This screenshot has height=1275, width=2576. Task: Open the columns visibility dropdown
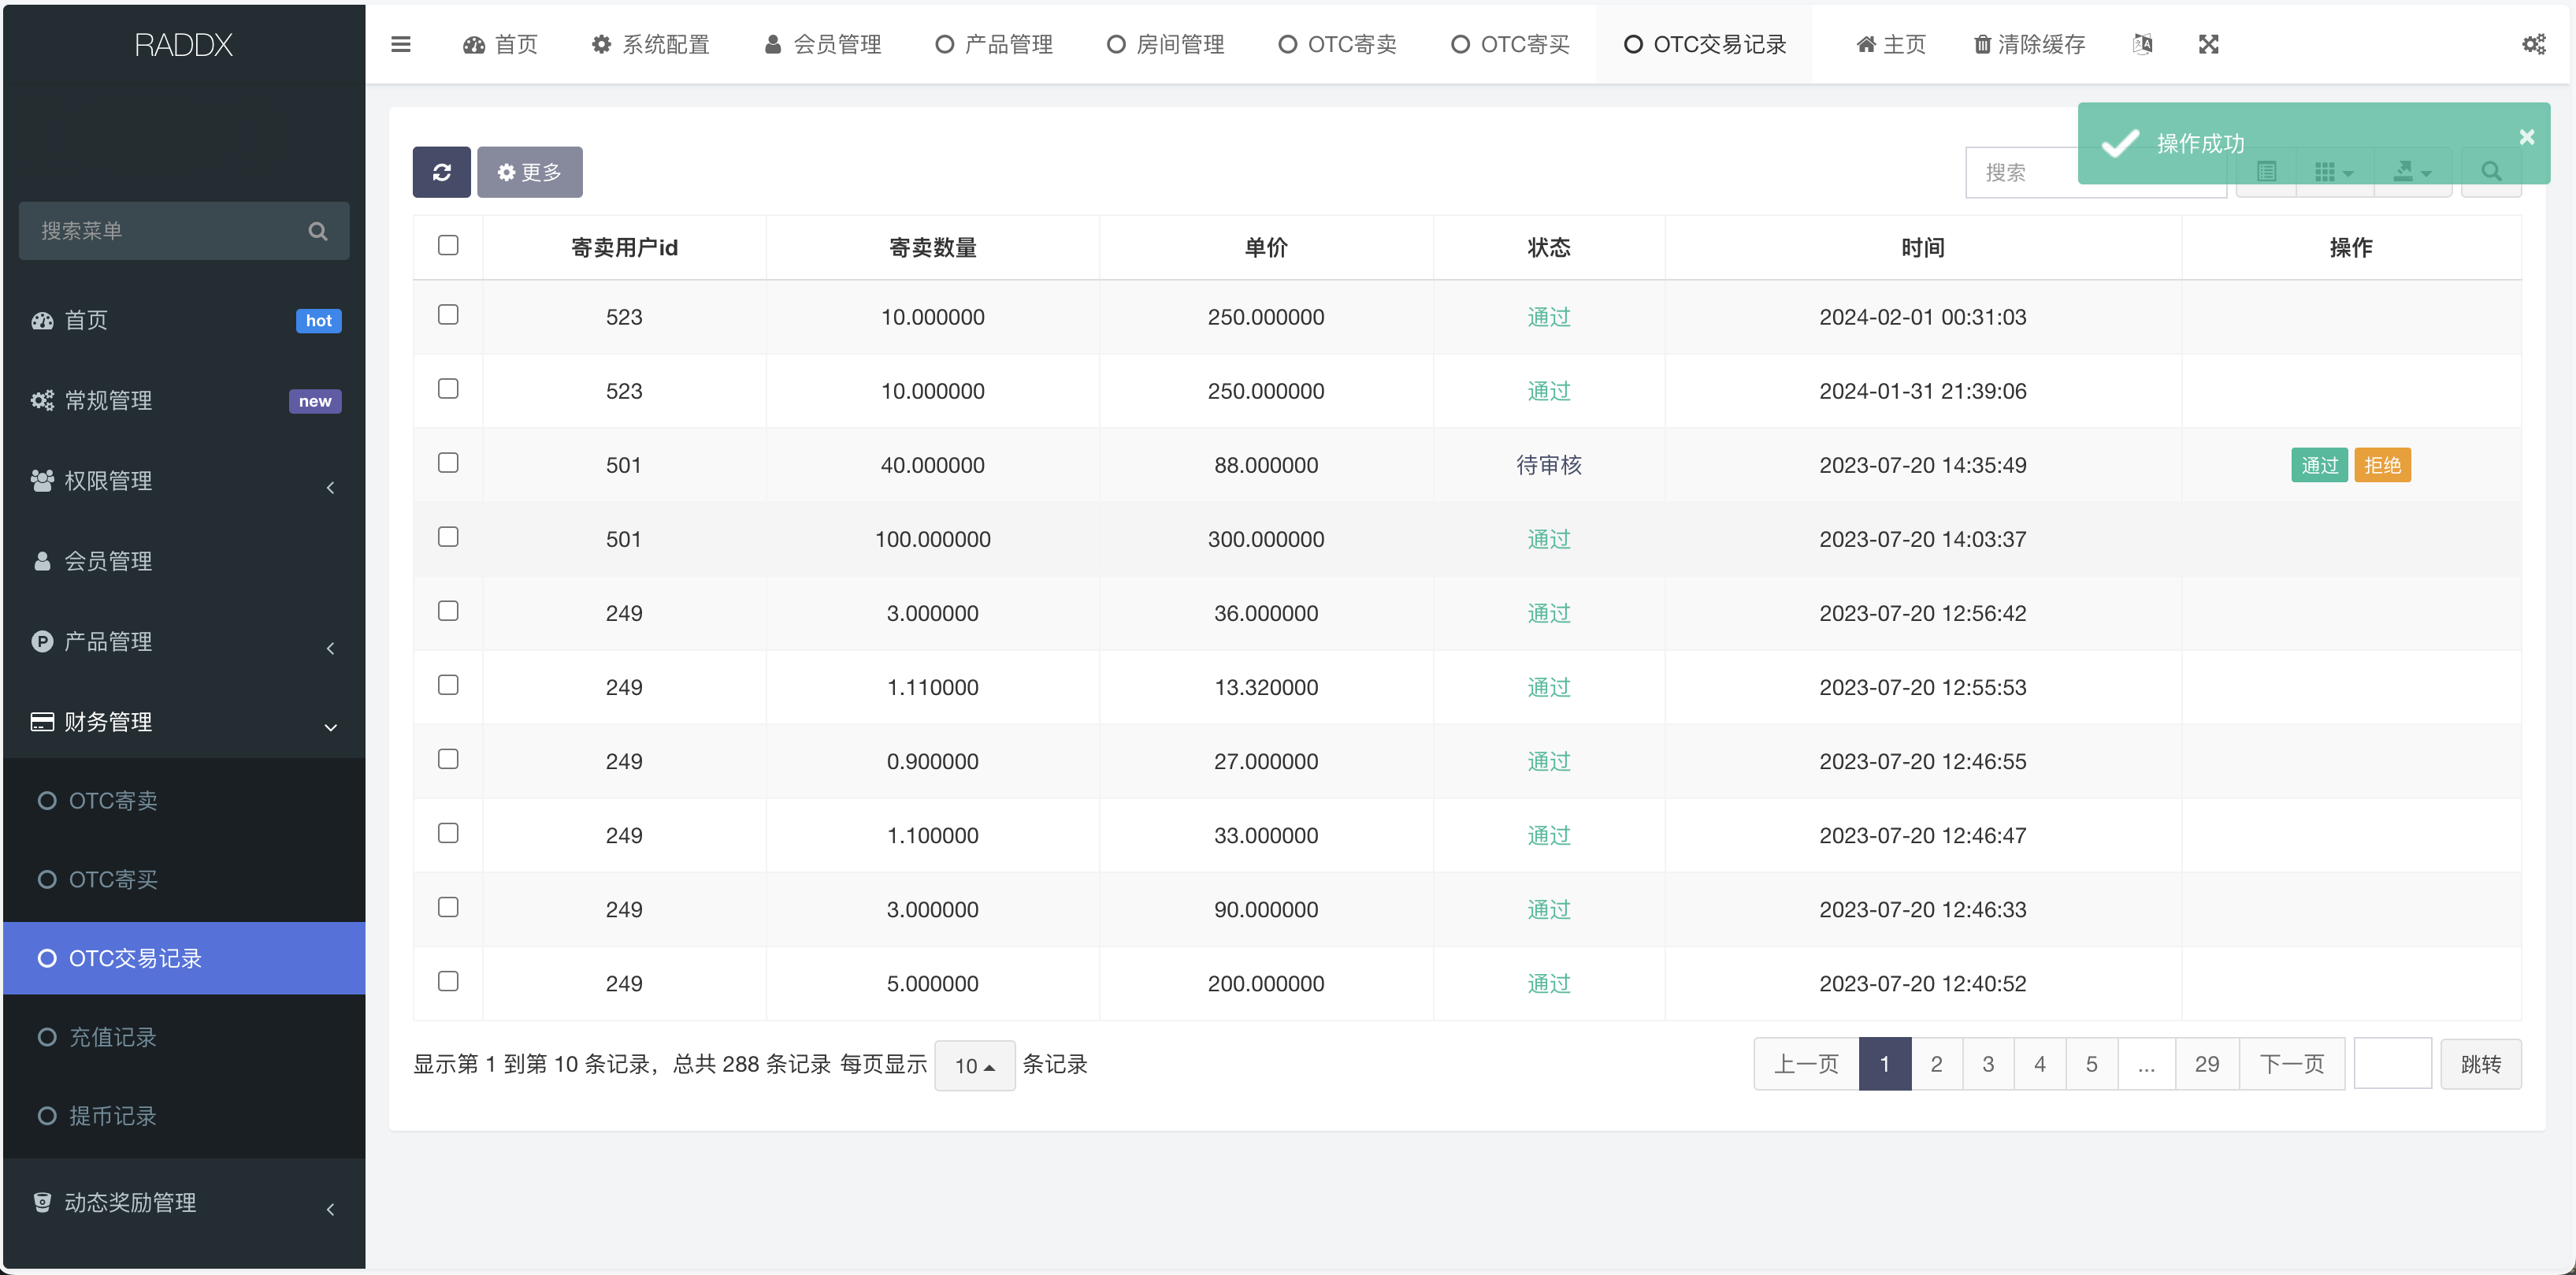(2333, 171)
